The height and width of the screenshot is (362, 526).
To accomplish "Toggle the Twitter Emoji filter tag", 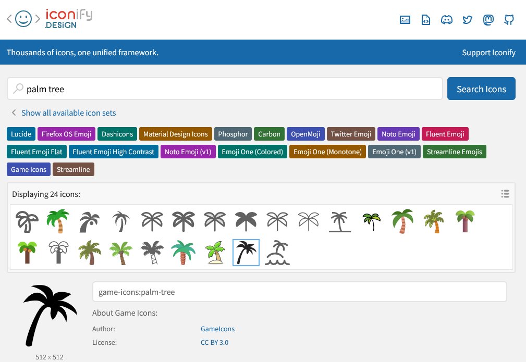I will [x=351, y=134].
